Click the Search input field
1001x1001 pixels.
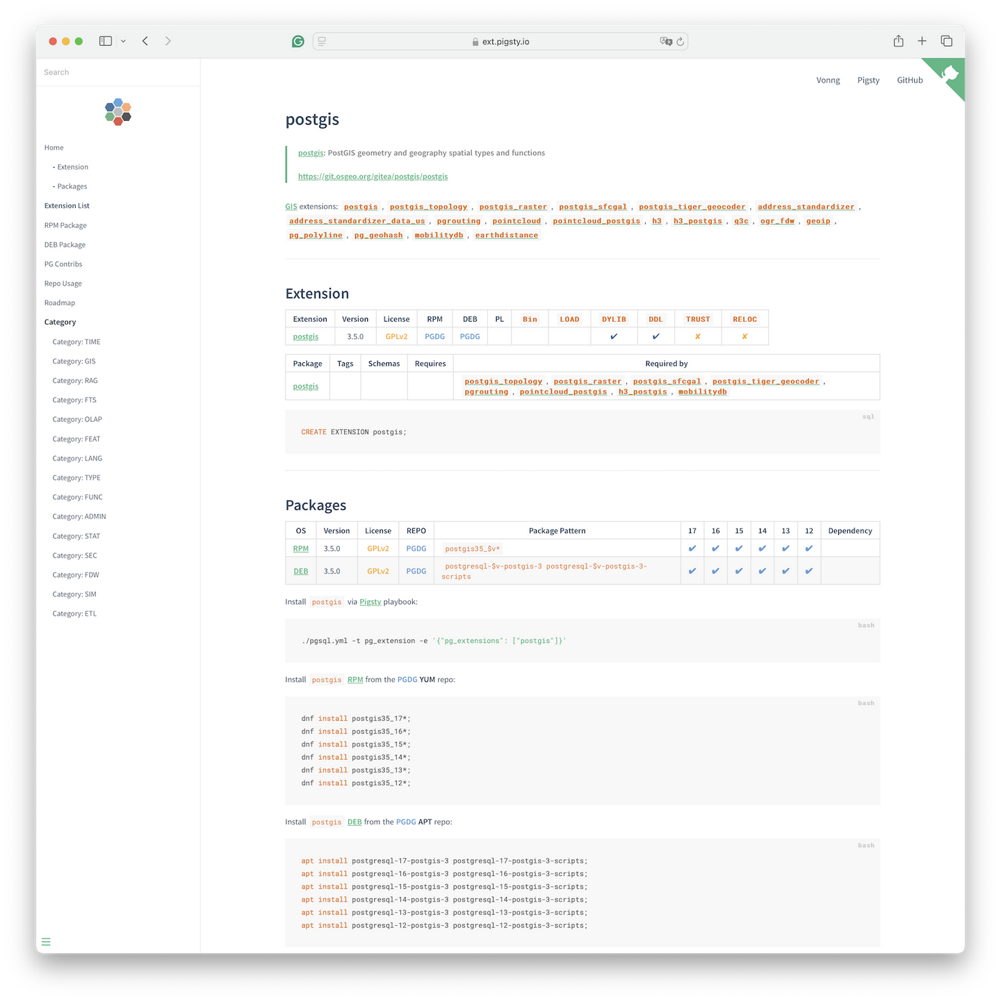[x=118, y=72]
